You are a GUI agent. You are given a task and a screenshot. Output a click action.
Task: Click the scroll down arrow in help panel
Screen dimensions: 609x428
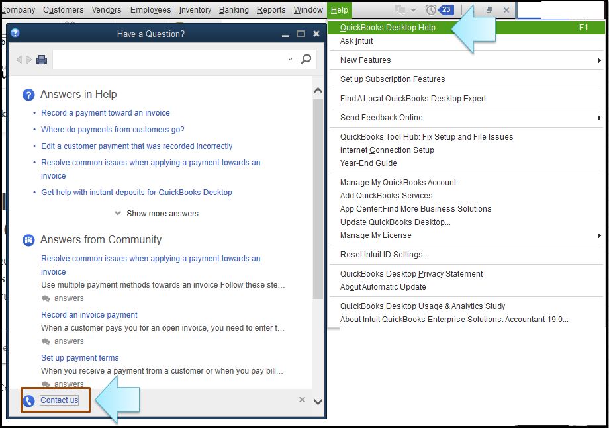pos(318,402)
